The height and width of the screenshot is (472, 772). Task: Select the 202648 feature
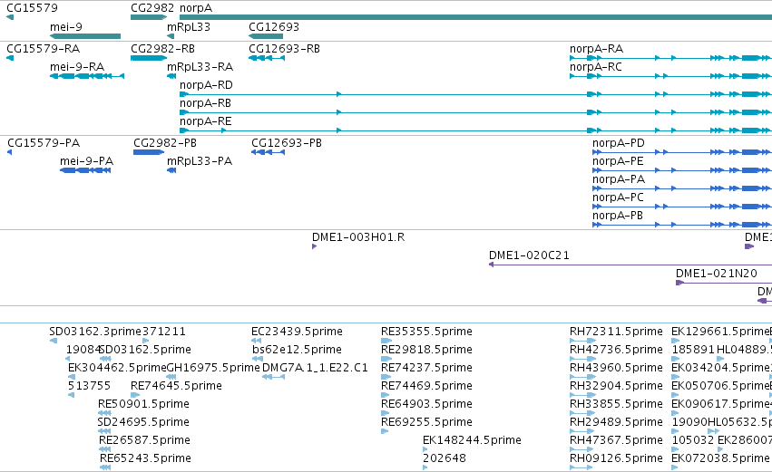[x=445, y=459]
